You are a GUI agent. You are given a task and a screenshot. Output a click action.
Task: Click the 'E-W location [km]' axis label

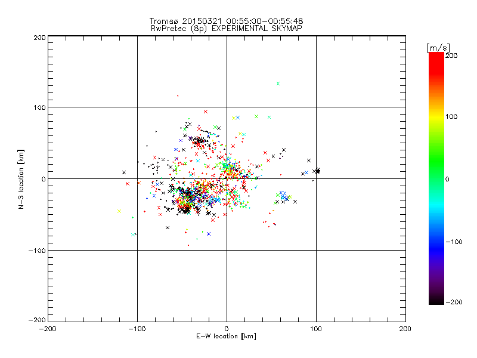point(226,337)
